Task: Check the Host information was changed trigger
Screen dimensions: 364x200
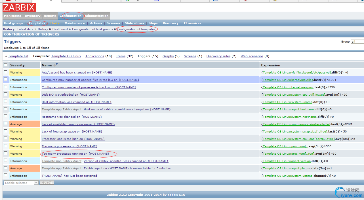Action: coord(6,102)
